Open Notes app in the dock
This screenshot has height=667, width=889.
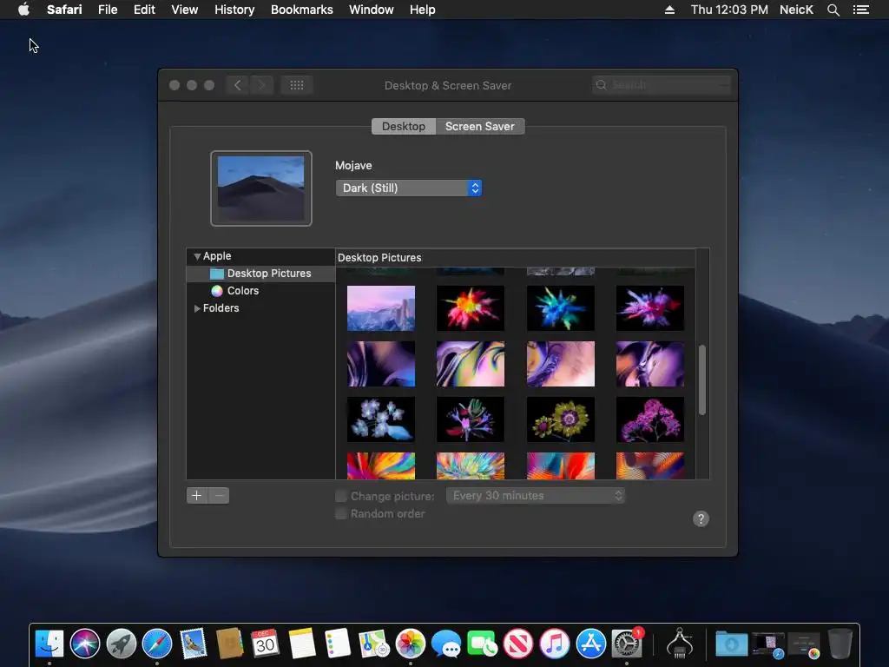301,644
